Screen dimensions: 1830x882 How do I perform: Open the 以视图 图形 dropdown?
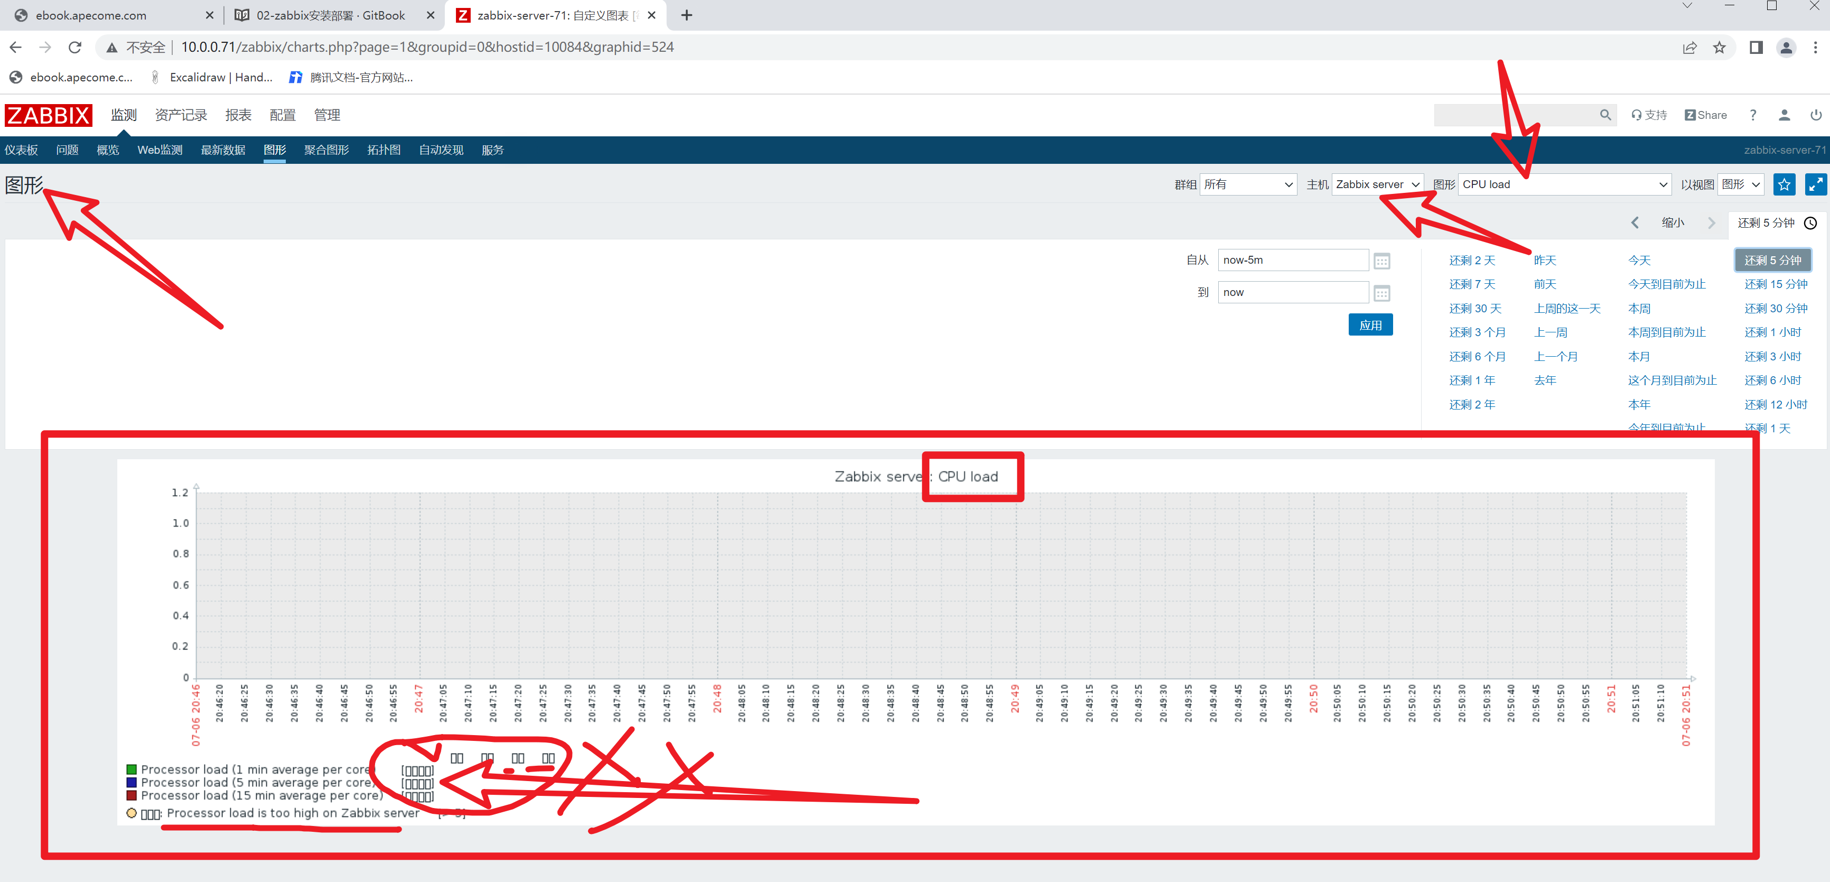[x=1741, y=185]
